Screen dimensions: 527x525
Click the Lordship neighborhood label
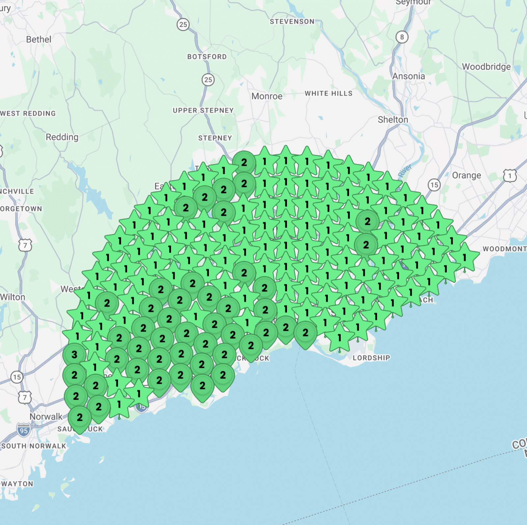pos(371,358)
